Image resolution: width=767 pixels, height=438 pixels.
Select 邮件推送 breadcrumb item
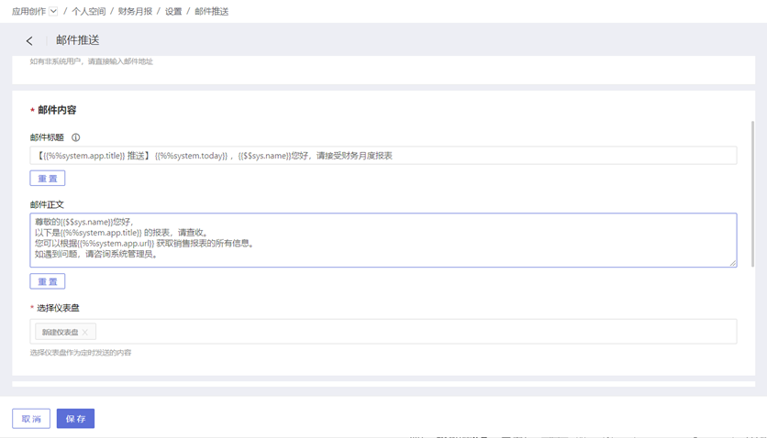tap(212, 11)
